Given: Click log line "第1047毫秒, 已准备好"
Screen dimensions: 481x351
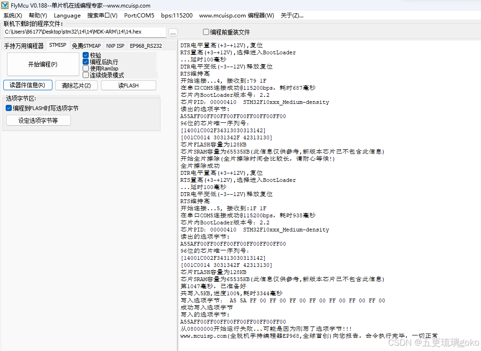Looking at the screenshot, I should coord(213,286).
